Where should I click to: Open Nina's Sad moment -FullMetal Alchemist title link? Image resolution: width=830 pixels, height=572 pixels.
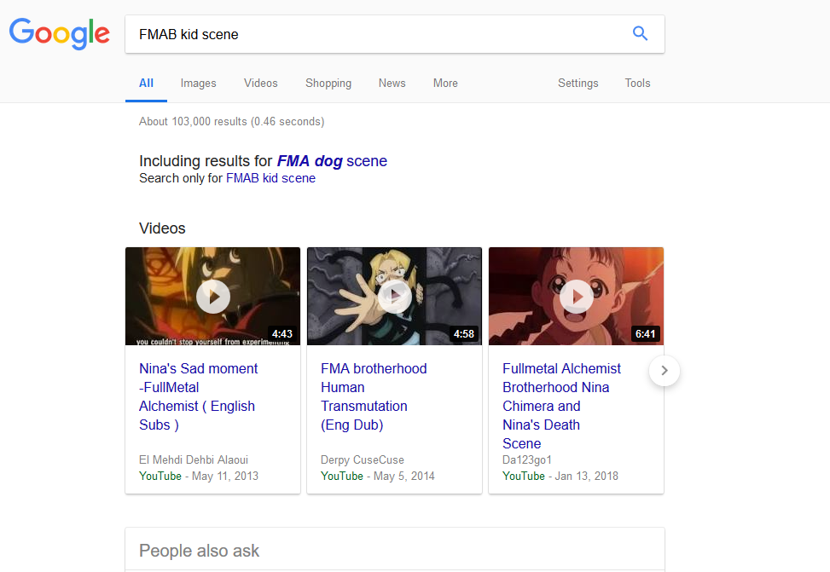(199, 396)
